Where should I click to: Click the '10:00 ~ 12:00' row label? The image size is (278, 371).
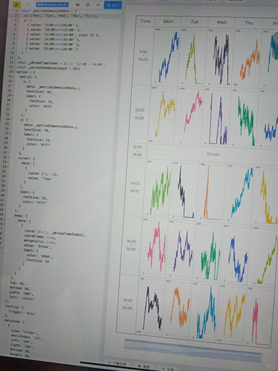pos(140,114)
